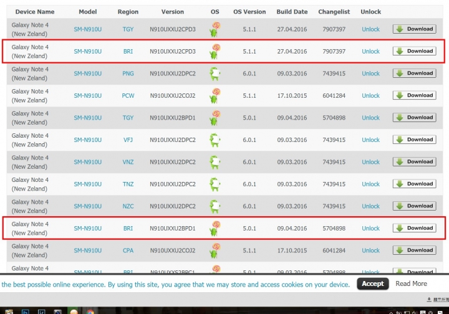
Task: Click the Marshmallow OS icon in the PNG row
Action: point(215,74)
